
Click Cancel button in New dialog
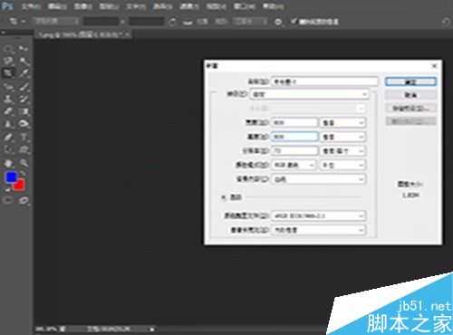(410, 95)
